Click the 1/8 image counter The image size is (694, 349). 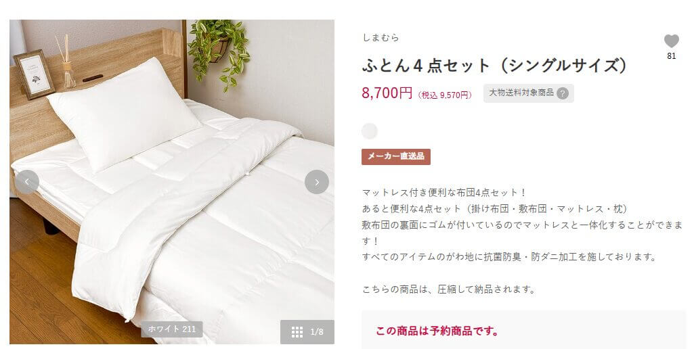pos(317,331)
